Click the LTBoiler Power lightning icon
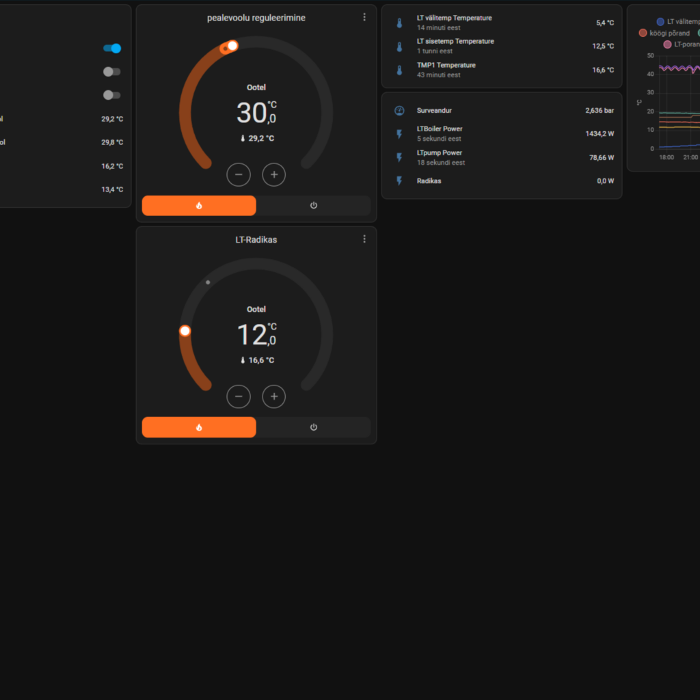Viewport: 700px width, 700px height. tap(399, 134)
